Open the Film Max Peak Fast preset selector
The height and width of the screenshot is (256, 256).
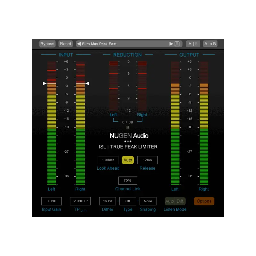coord(129,44)
